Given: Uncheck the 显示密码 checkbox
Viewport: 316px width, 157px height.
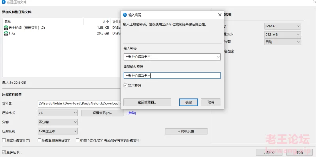Looking at the screenshot, I should point(125,86).
